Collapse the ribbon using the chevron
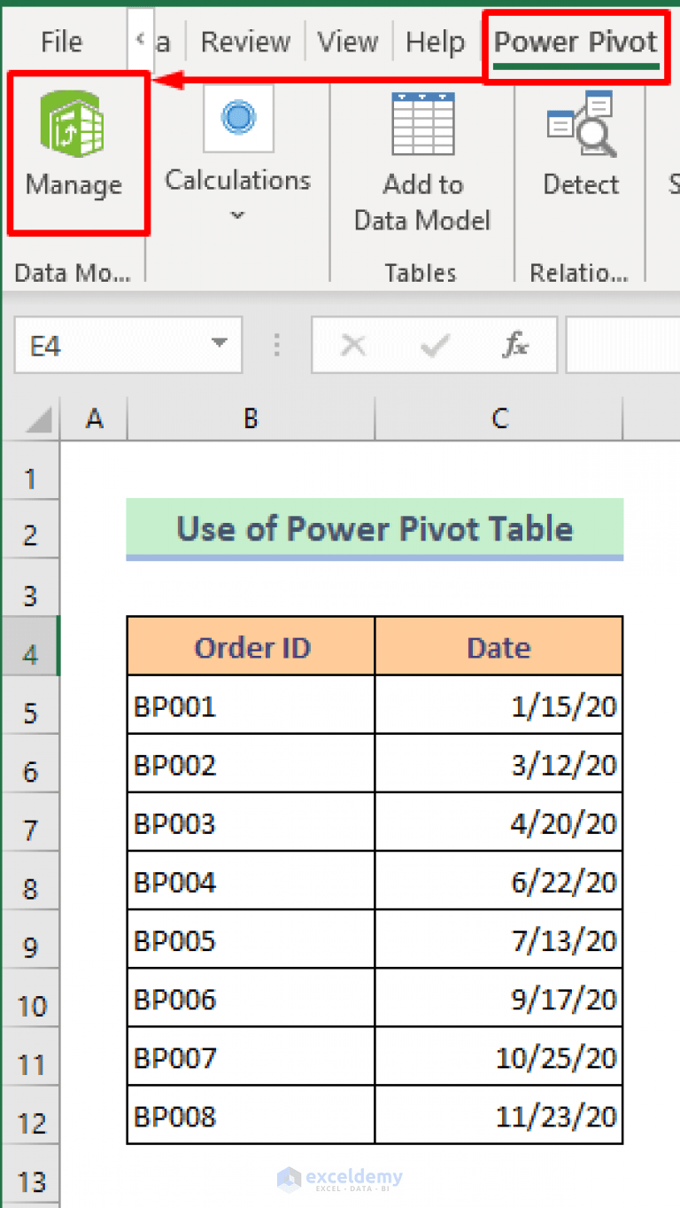The height and width of the screenshot is (1208, 680). tap(142, 41)
